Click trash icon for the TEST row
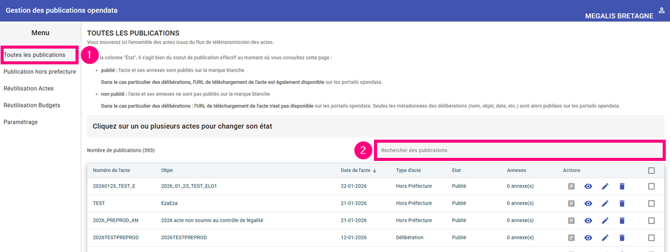The image size is (670, 252). 622,203
